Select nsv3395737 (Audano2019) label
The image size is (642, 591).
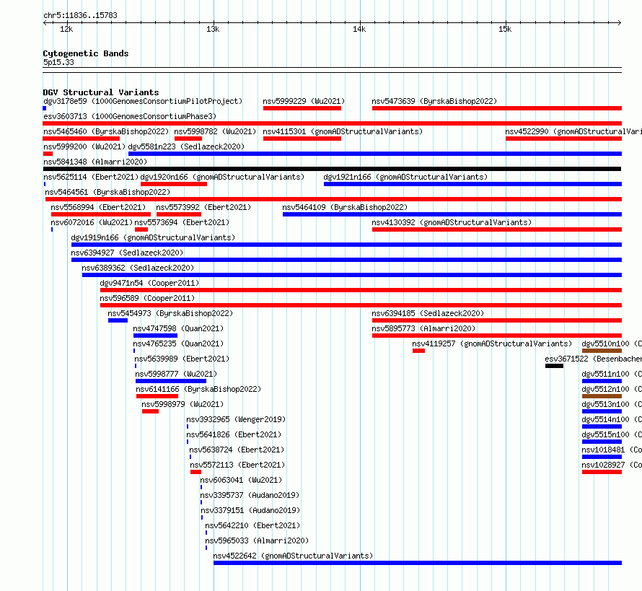[x=250, y=495]
